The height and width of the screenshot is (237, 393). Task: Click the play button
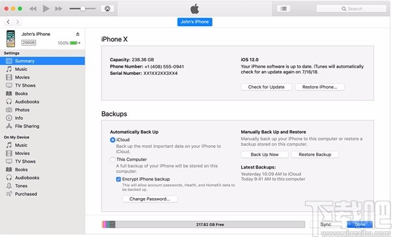tap(46, 8)
